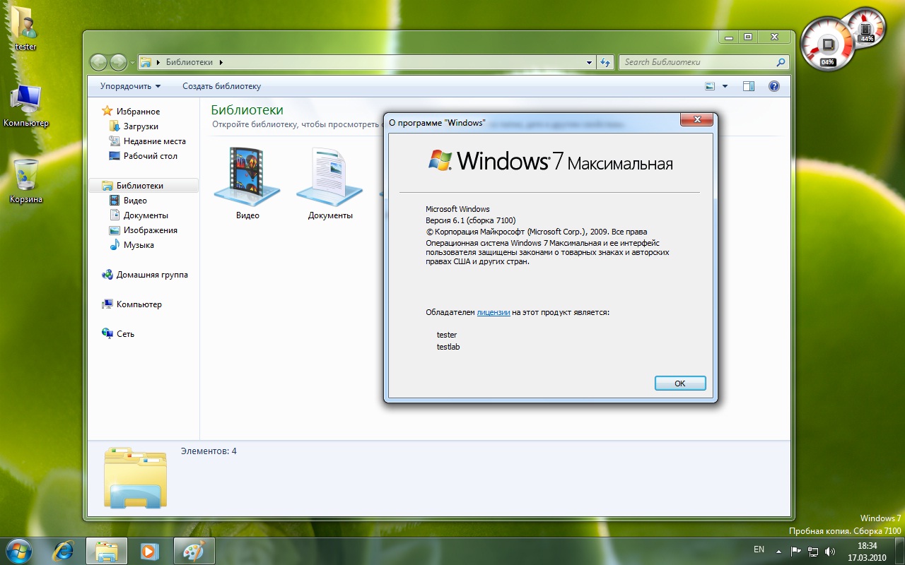
Task: Click OK in About Windows dialog
Action: tap(680, 383)
